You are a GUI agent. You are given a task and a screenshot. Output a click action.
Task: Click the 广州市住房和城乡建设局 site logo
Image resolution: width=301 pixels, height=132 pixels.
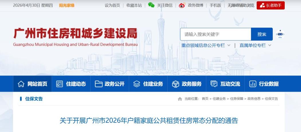tap(75, 37)
